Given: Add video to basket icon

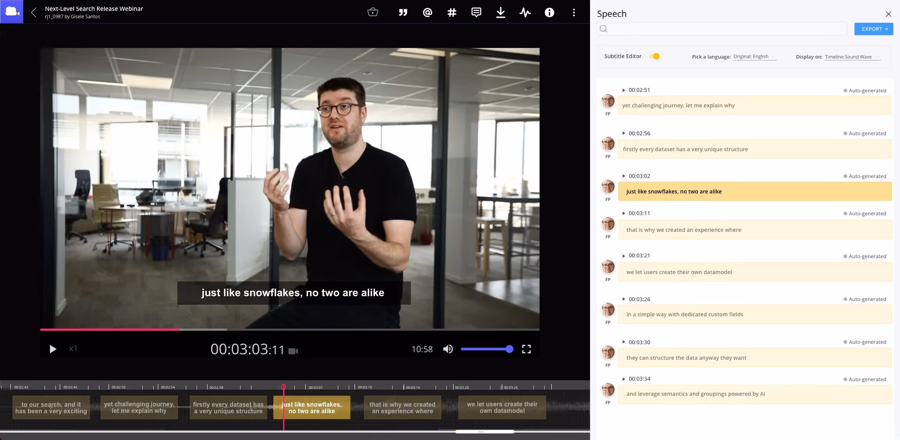Looking at the screenshot, I should [x=372, y=12].
